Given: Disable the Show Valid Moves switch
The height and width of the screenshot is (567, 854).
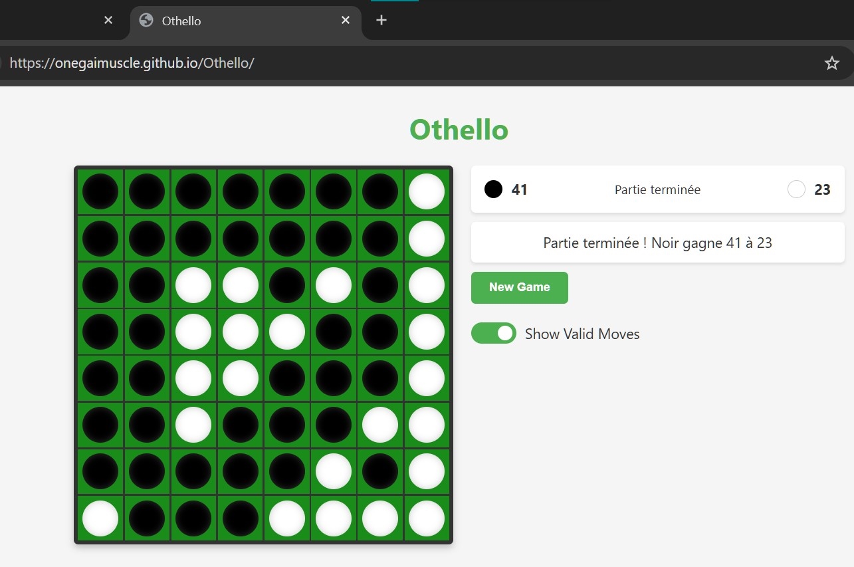Looking at the screenshot, I should [494, 333].
